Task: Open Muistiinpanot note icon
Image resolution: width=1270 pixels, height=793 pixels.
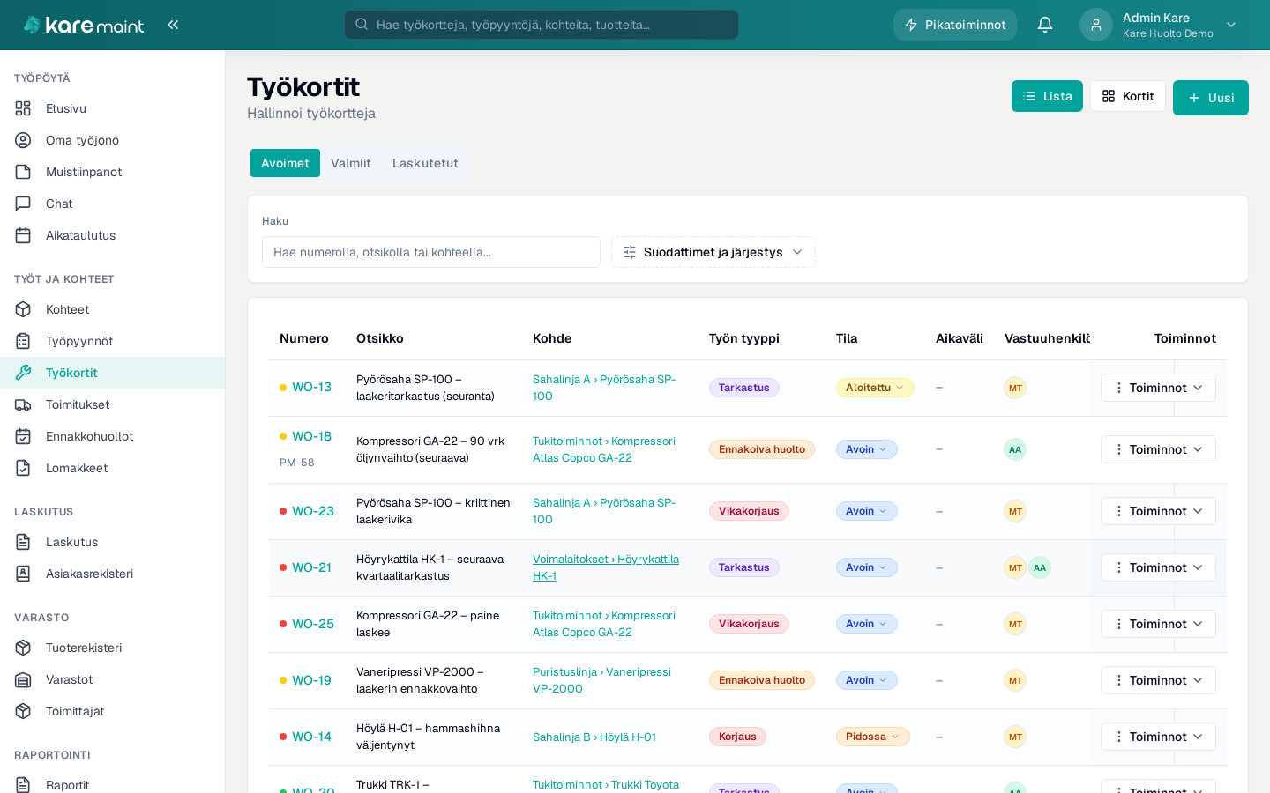Action: 24,172
